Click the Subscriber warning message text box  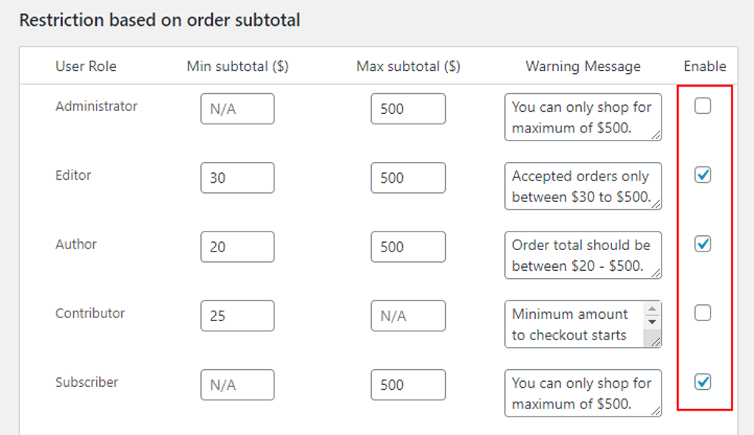coord(582,392)
